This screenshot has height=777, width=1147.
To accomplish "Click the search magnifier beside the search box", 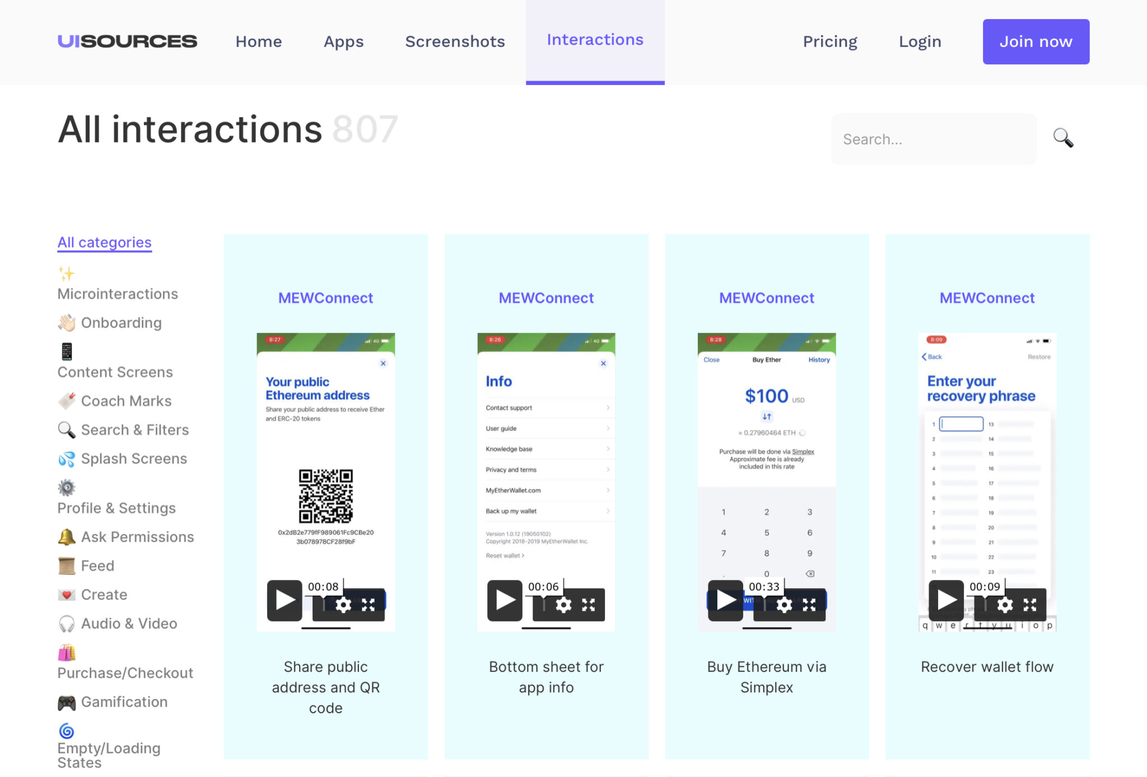I will (x=1062, y=138).
